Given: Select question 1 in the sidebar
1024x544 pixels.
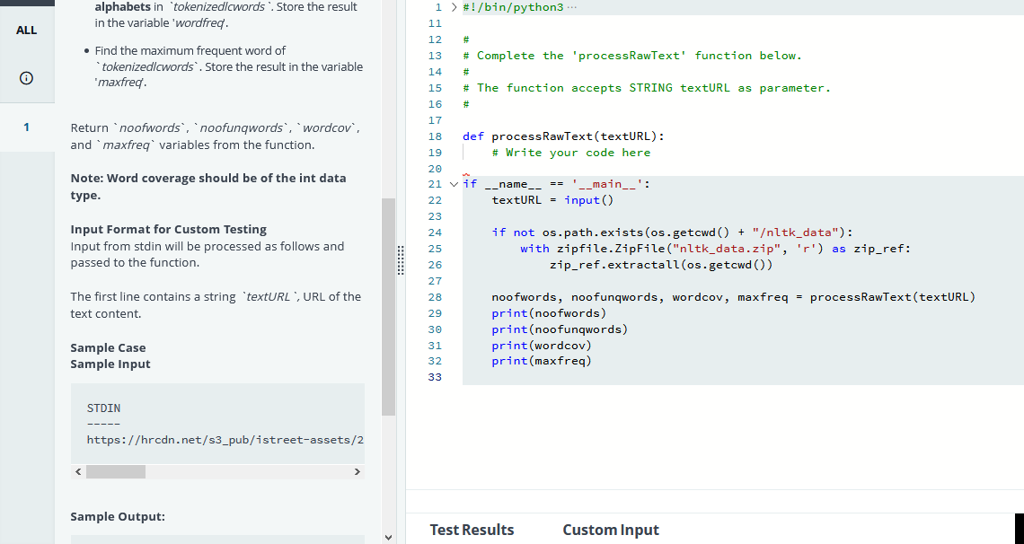Looking at the screenshot, I should (27, 127).
